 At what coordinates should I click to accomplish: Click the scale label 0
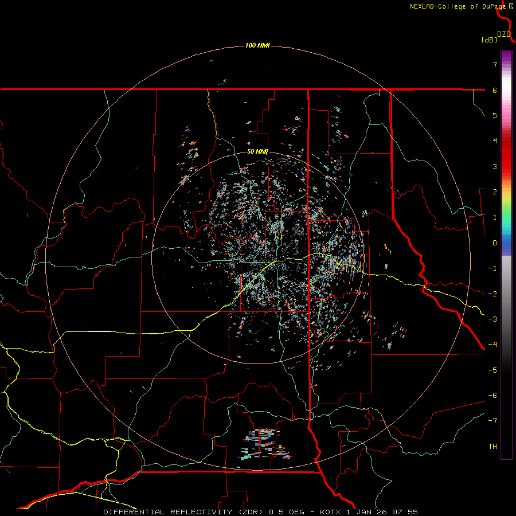(495, 243)
